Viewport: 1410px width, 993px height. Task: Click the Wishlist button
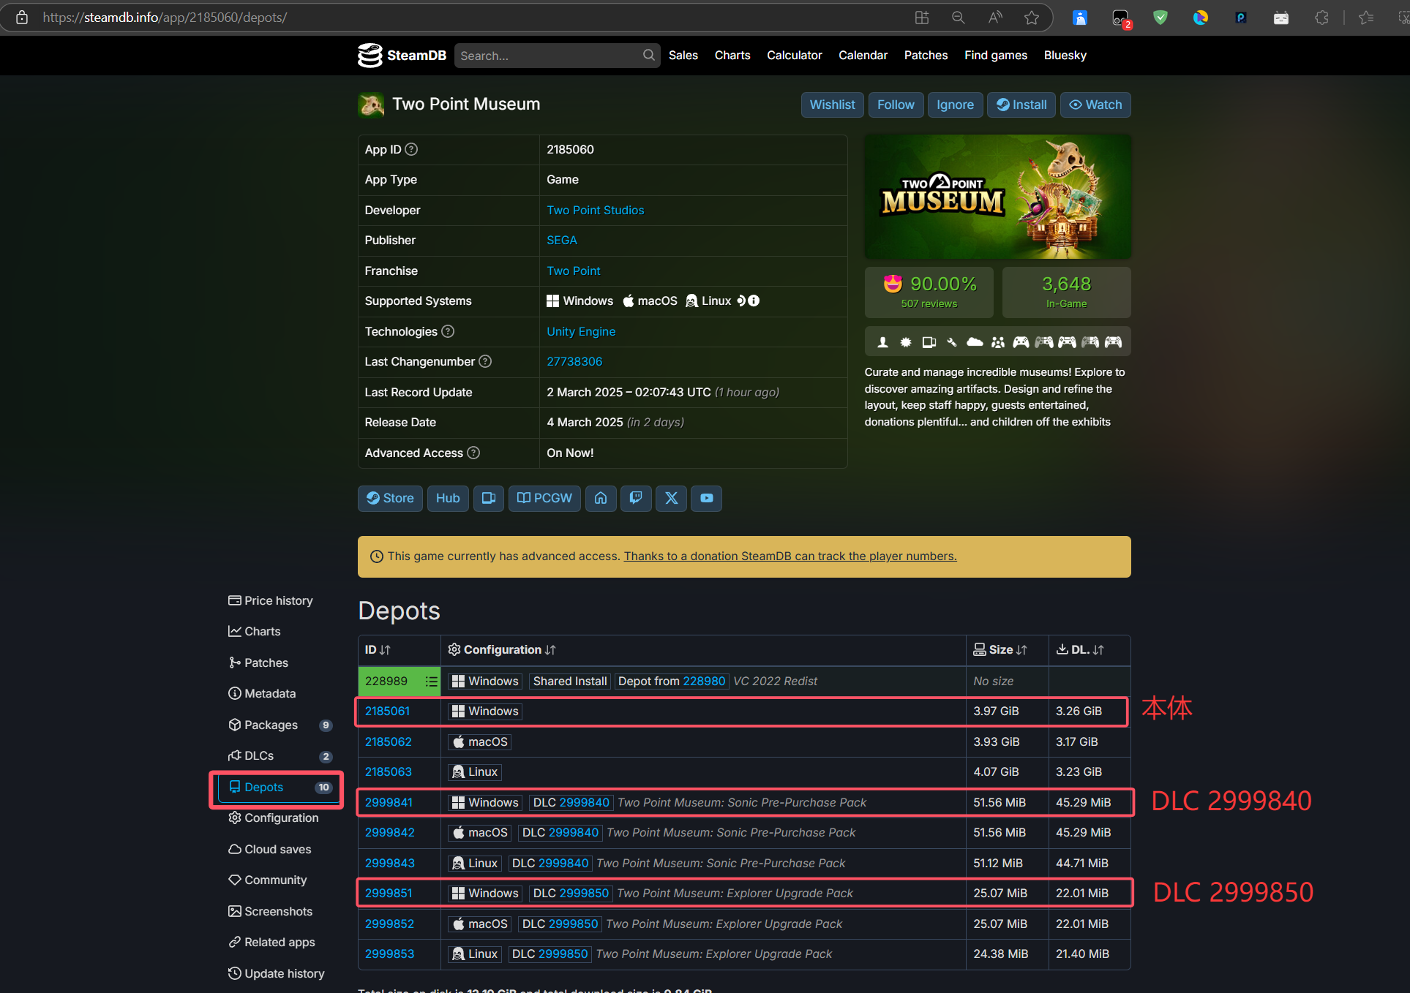click(x=832, y=105)
